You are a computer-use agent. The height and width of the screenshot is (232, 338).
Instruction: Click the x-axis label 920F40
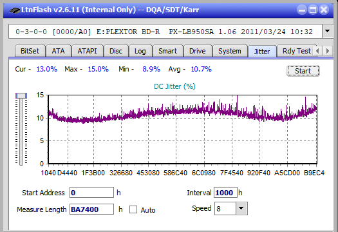[259, 173]
